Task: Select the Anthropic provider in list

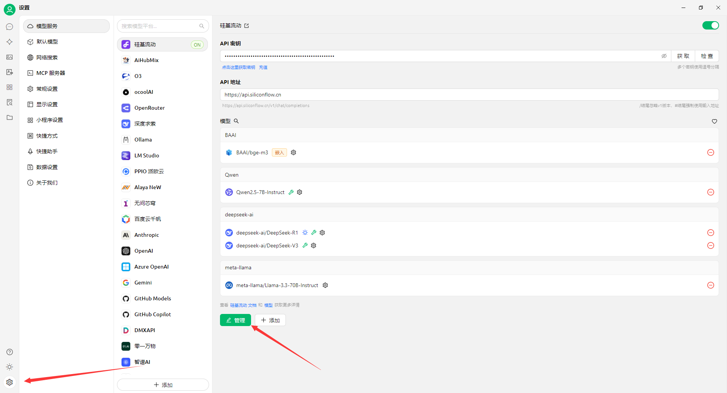Action: 147,235
